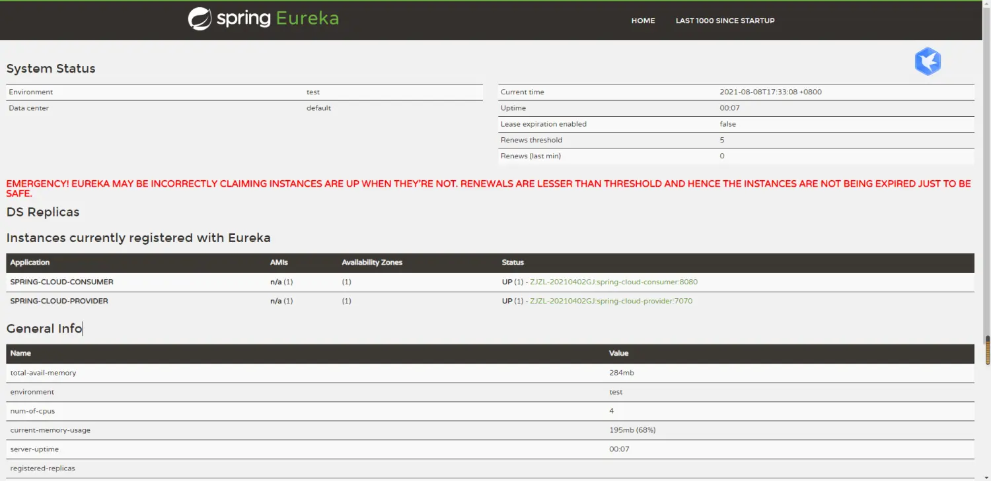Open LAST 1000 SINCE STARTUP page
991x481 pixels.
point(725,20)
